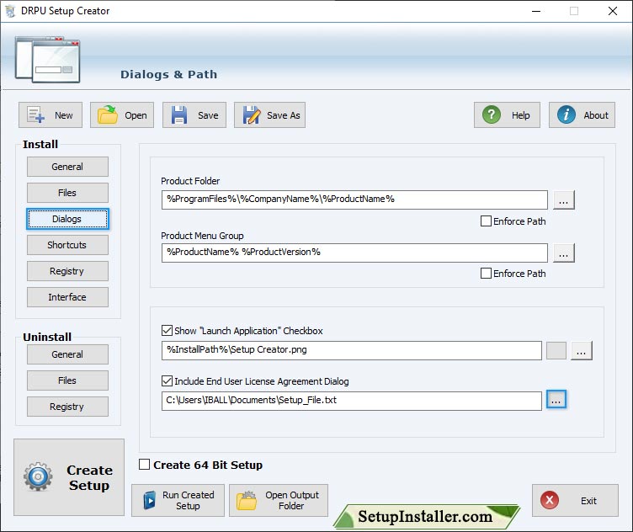The width and height of the screenshot is (633, 532).
Task: Open Output Folder
Action: tap(279, 501)
